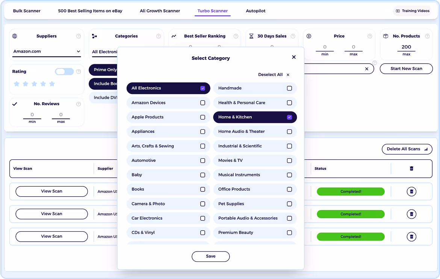
Task: Click the fifth rating star
Action: click(x=52, y=83)
